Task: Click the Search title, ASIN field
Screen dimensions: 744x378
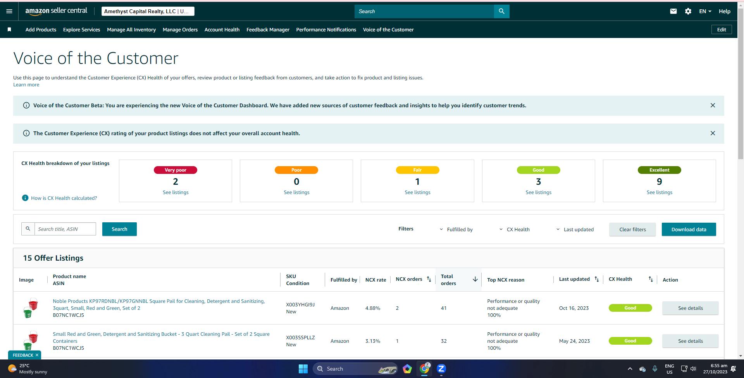Action: [x=65, y=229]
